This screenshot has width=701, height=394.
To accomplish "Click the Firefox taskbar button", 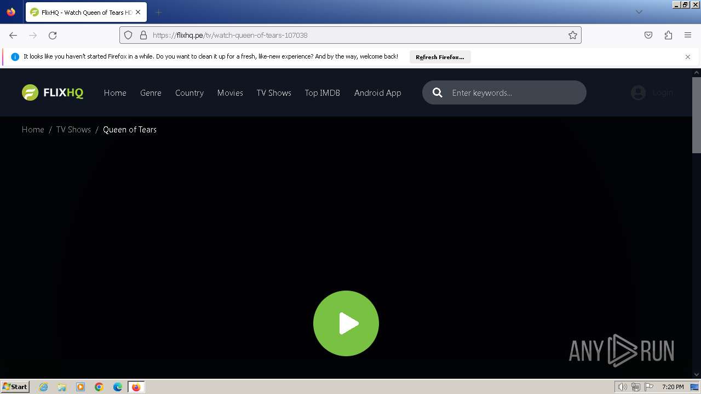I will 136,387.
